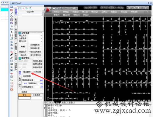Click the 分类变色 button
The height and width of the screenshot is (117, 153).
(37, 72)
